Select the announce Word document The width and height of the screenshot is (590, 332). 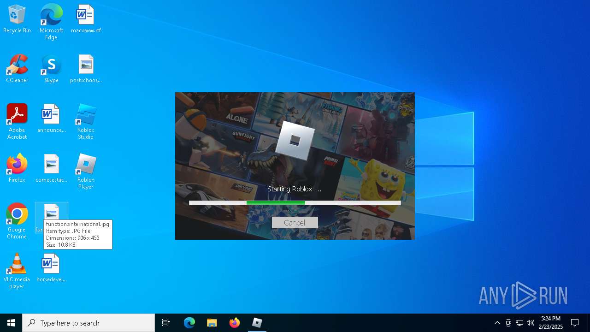pyautogui.click(x=51, y=119)
